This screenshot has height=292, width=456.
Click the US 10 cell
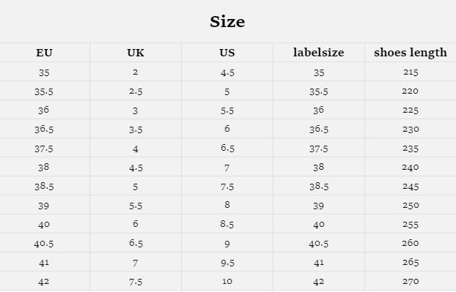(x=227, y=281)
